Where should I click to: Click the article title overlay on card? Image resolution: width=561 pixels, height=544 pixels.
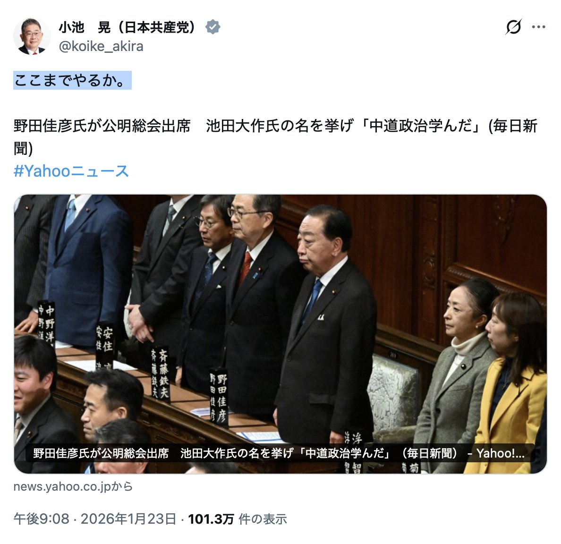click(279, 453)
